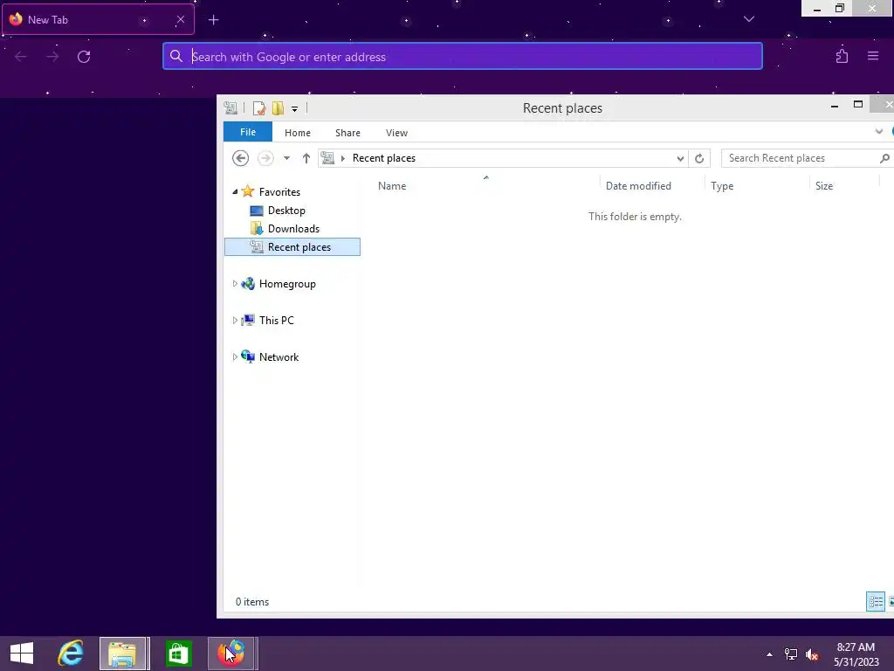
Task: Open Explorer recent locations dropdown arrow
Action: 286,158
